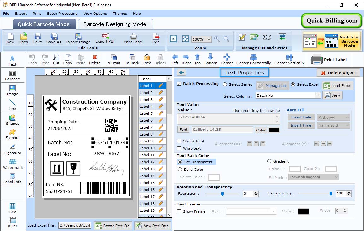364x231 pixels.
Task: Select the Select Series radio button
Action: pos(225,84)
